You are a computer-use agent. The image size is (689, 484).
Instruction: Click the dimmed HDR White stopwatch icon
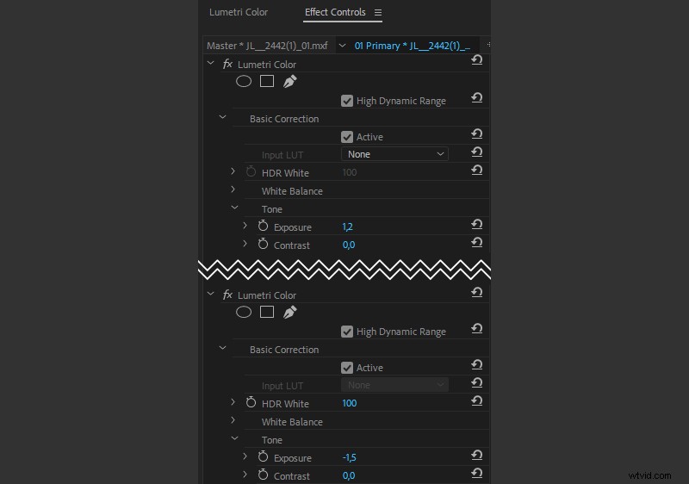[x=251, y=171]
